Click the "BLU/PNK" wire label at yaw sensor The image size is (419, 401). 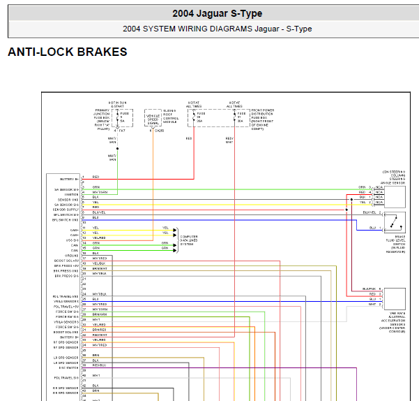pos(370,289)
